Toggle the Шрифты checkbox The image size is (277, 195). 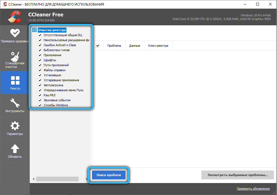pyautogui.click(x=40, y=60)
